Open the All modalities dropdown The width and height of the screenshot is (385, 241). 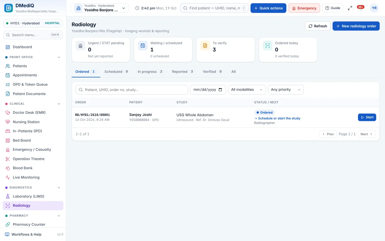(x=247, y=90)
